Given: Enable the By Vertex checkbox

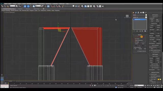Looking at the screenshot, I should [134, 39].
